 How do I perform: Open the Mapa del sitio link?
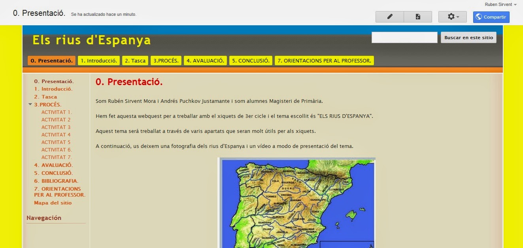coord(52,203)
